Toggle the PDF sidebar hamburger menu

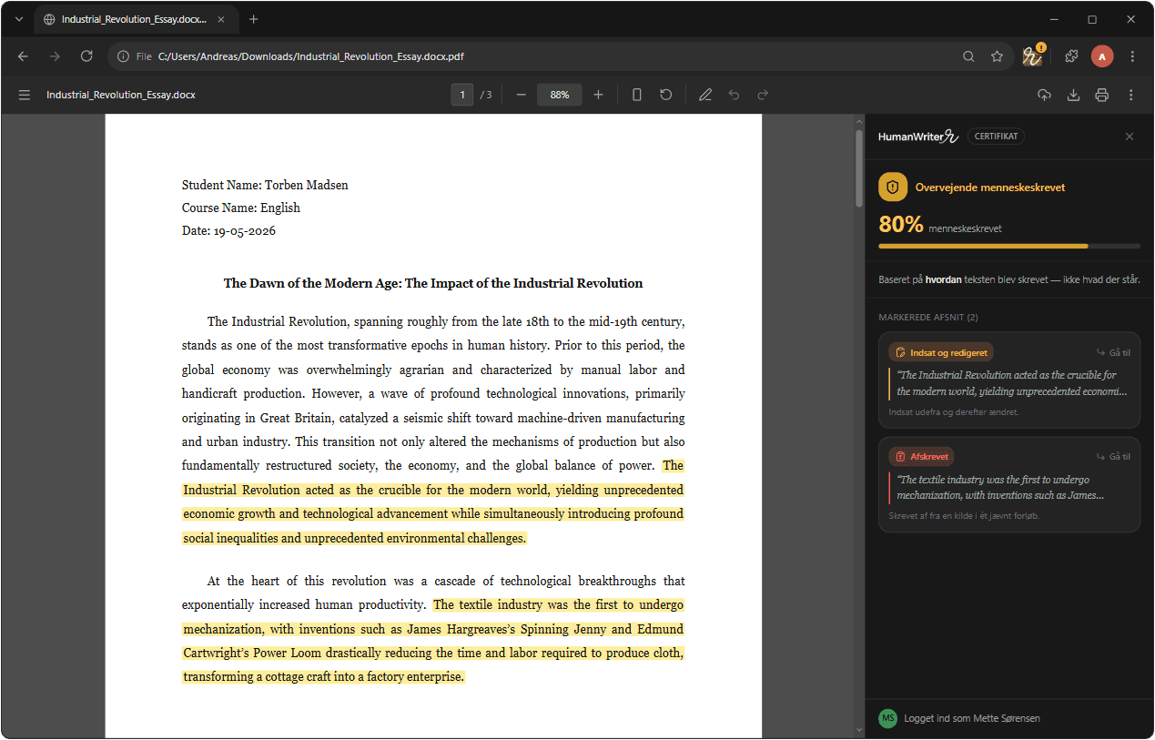(x=25, y=95)
